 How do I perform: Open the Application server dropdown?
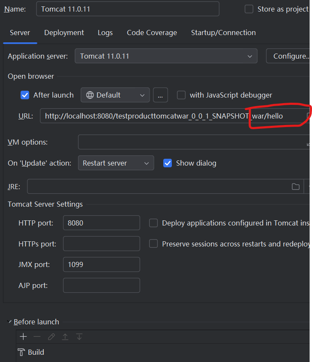pos(166,56)
